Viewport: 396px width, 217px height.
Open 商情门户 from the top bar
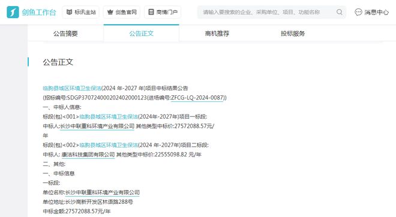[163, 12]
